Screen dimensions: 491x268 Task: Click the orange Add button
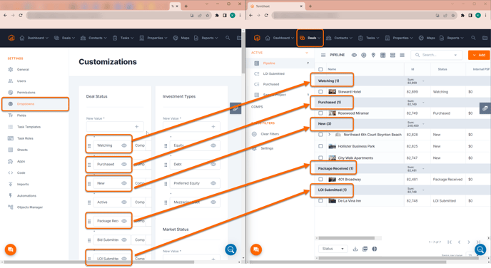pos(479,55)
